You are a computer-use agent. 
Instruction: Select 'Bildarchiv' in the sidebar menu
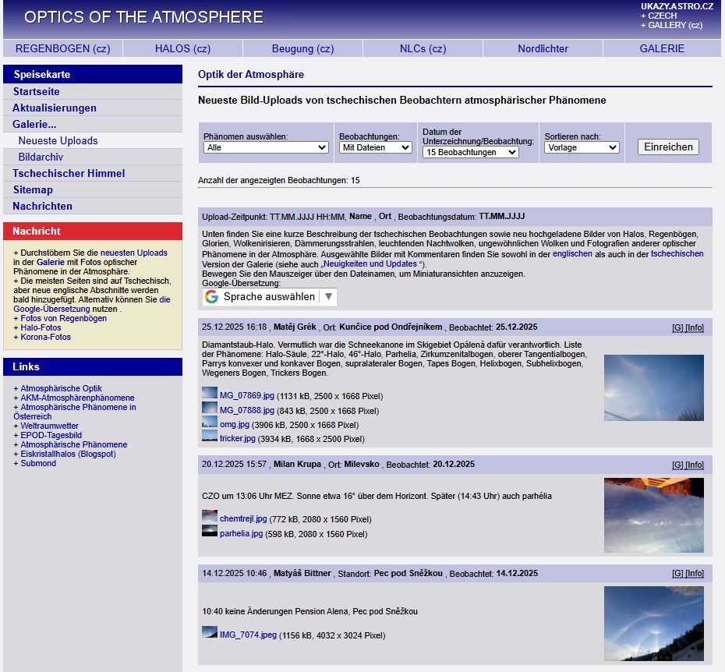click(x=41, y=157)
